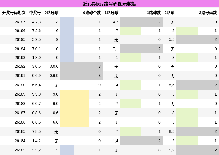Click period number 26193
Image resolution: width=219 pixels, height=155 pixels.
click(20, 58)
